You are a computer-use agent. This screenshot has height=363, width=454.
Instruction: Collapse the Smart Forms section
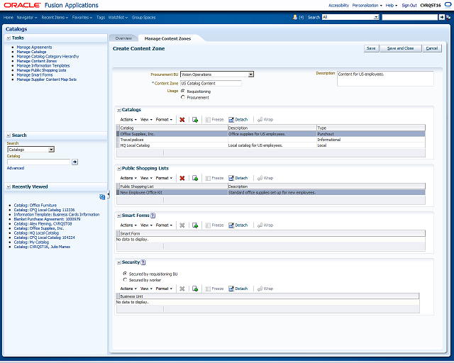point(119,216)
